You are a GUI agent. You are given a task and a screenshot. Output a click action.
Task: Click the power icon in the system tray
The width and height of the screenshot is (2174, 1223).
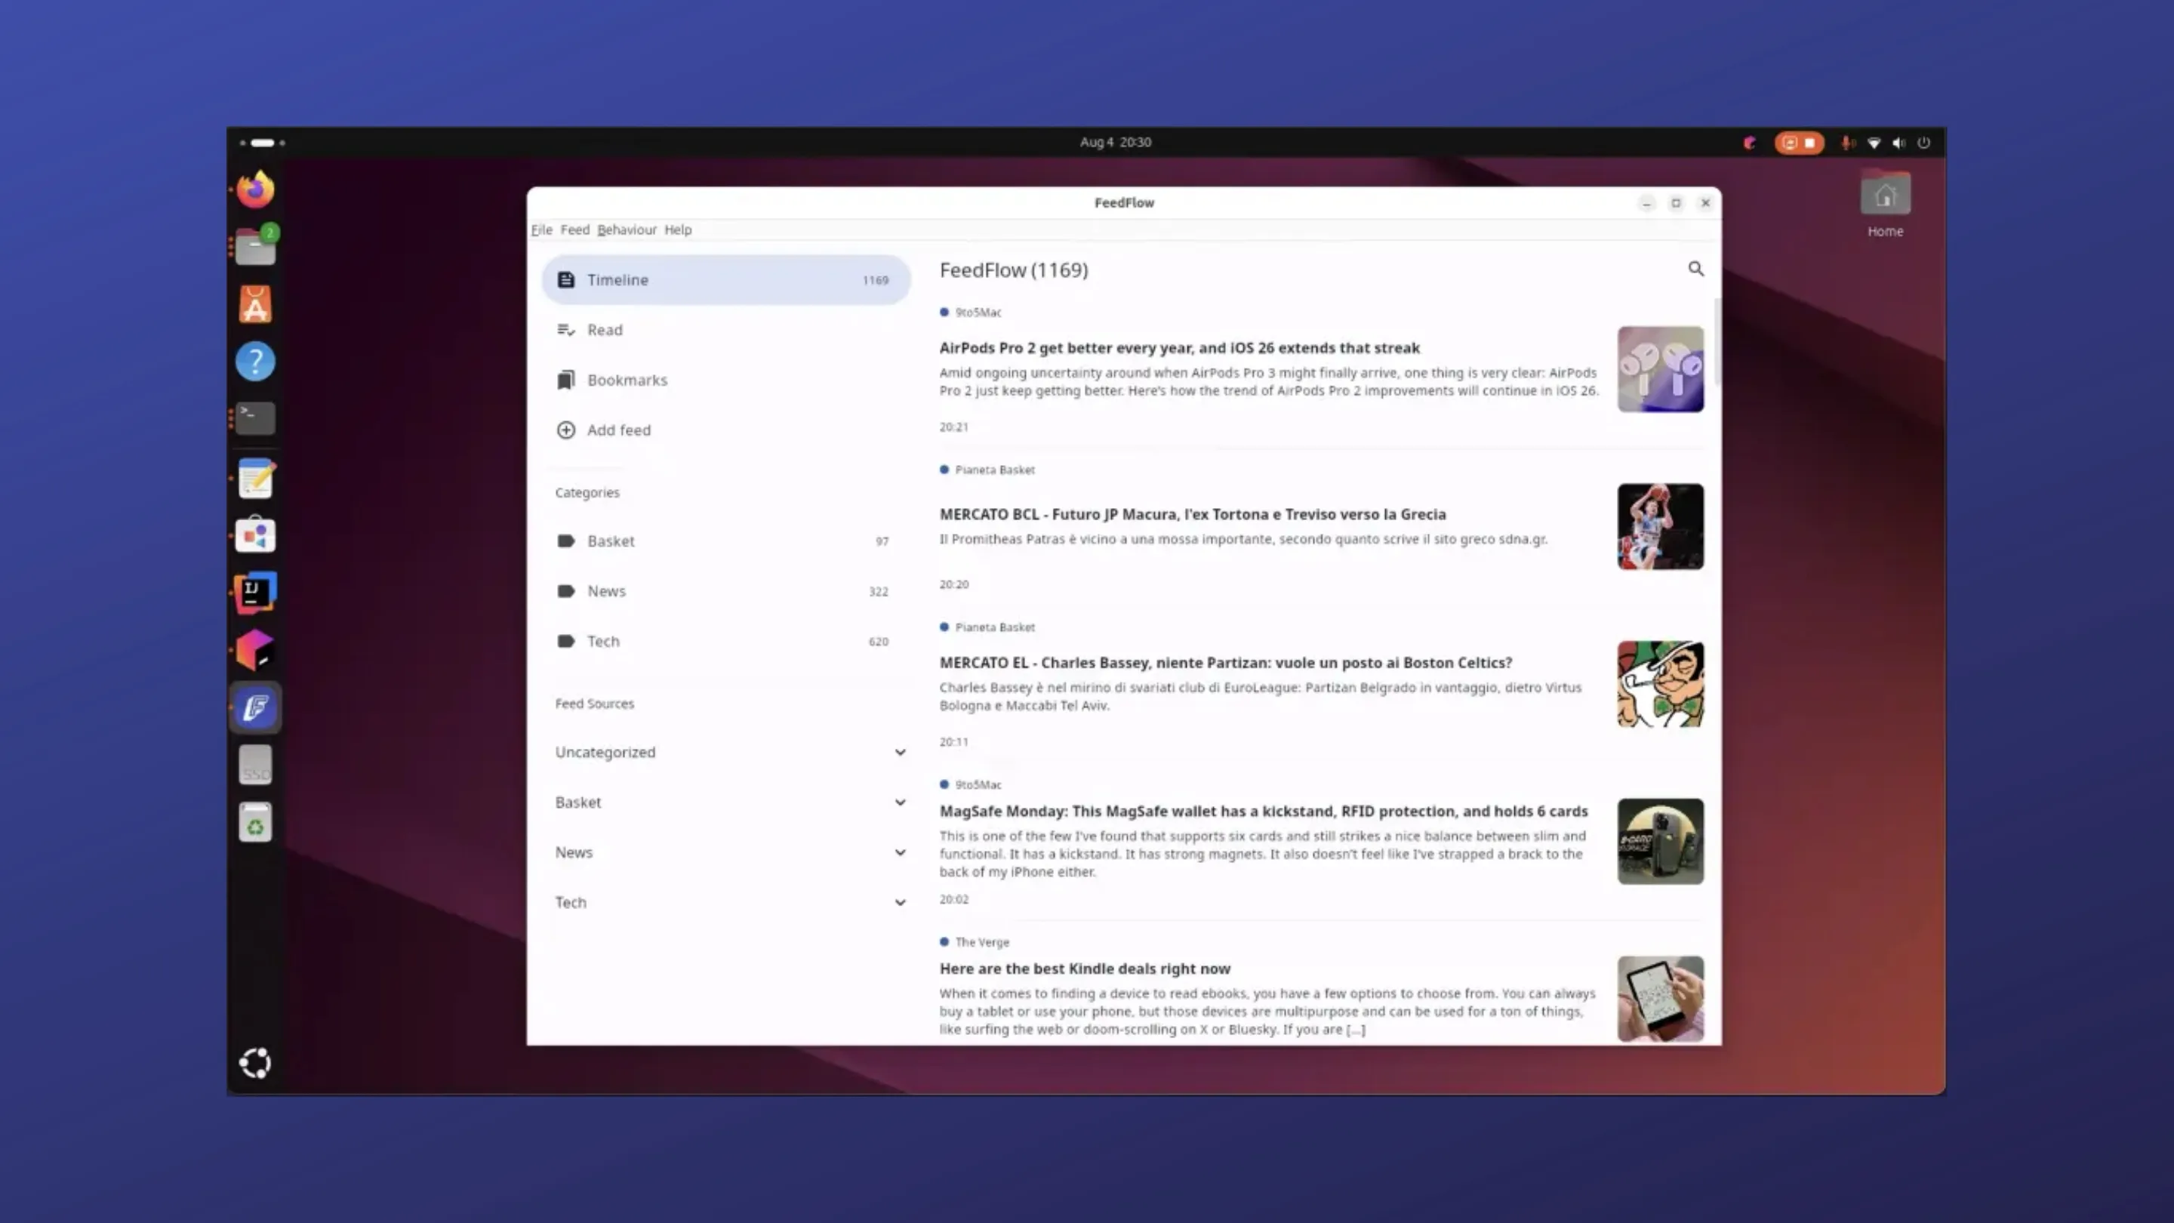1923,143
